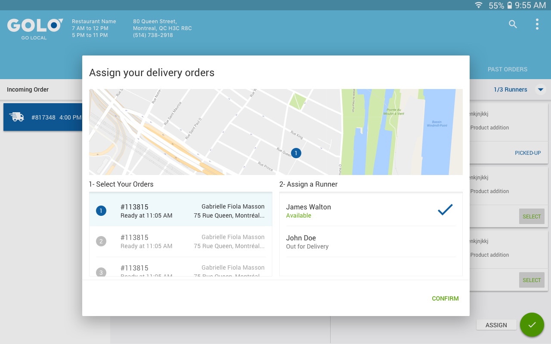
Task: Choose runner John Doe
Action: pos(371,242)
